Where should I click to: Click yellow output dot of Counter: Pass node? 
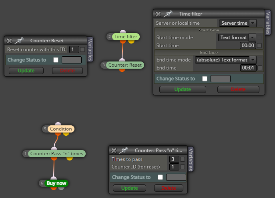tap(70, 158)
